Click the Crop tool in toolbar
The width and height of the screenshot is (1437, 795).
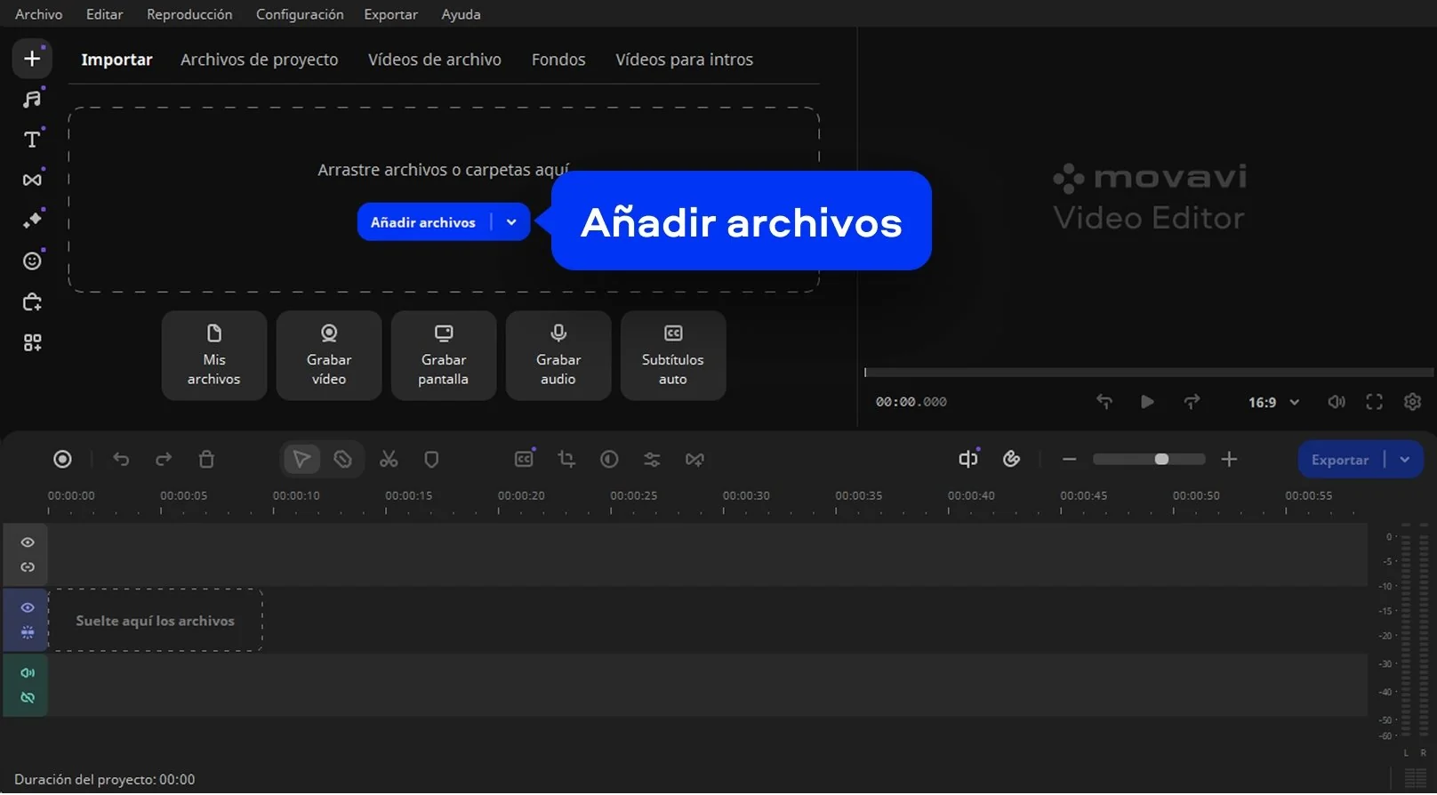tap(566, 460)
